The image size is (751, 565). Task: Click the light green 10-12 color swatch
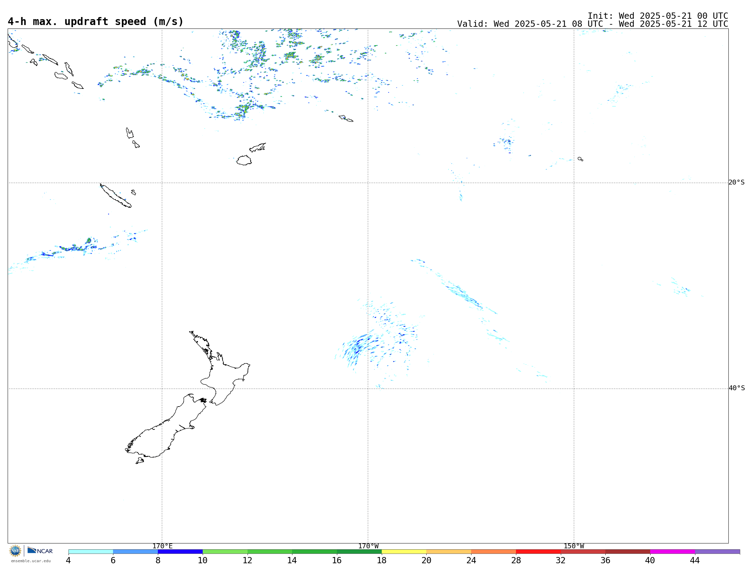click(x=225, y=552)
